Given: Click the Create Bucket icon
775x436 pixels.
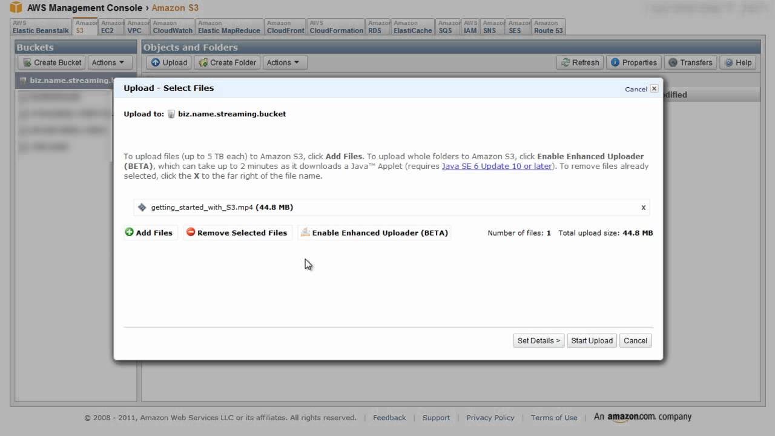Looking at the screenshot, I should coord(27,62).
